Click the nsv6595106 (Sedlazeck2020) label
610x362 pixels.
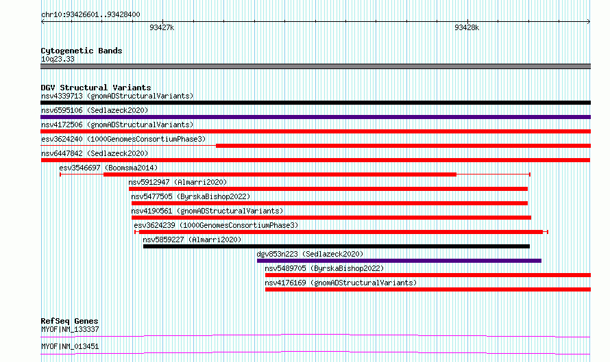tap(95, 110)
